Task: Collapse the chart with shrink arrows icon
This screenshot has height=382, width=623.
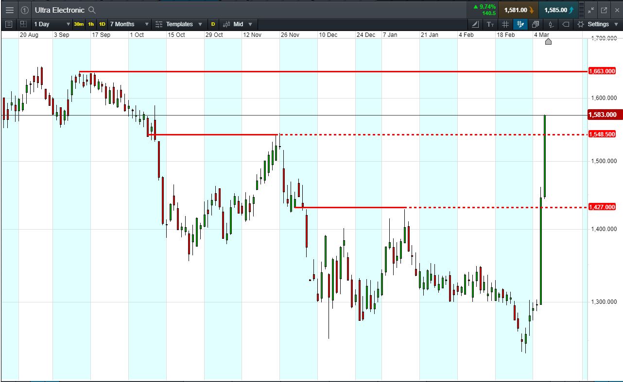Action: coord(591,10)
